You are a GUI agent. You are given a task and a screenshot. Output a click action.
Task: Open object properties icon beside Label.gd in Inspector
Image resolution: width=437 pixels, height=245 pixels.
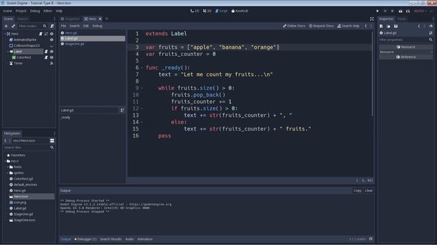tap(431, 33)
